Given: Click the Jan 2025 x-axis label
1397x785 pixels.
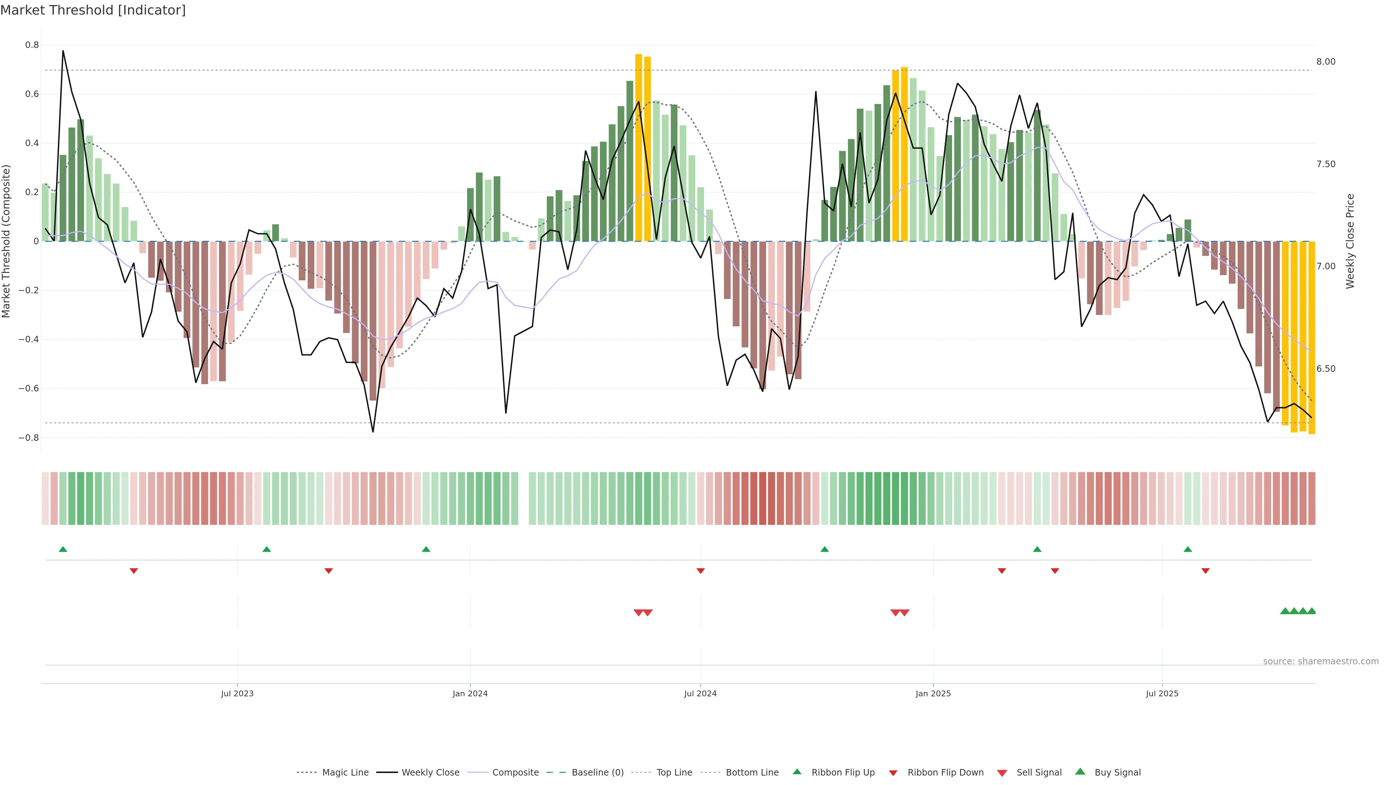Looking at the screenshot, I should tap(933, 693).
